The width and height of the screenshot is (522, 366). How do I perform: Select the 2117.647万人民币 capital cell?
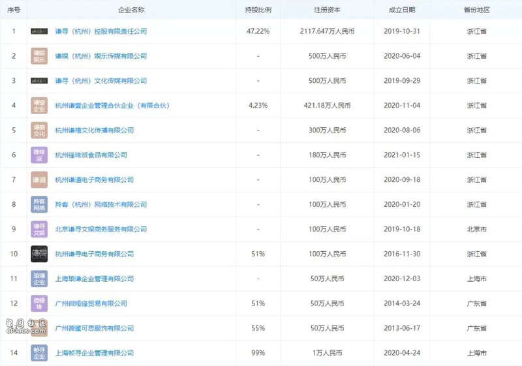pos(328,31)
